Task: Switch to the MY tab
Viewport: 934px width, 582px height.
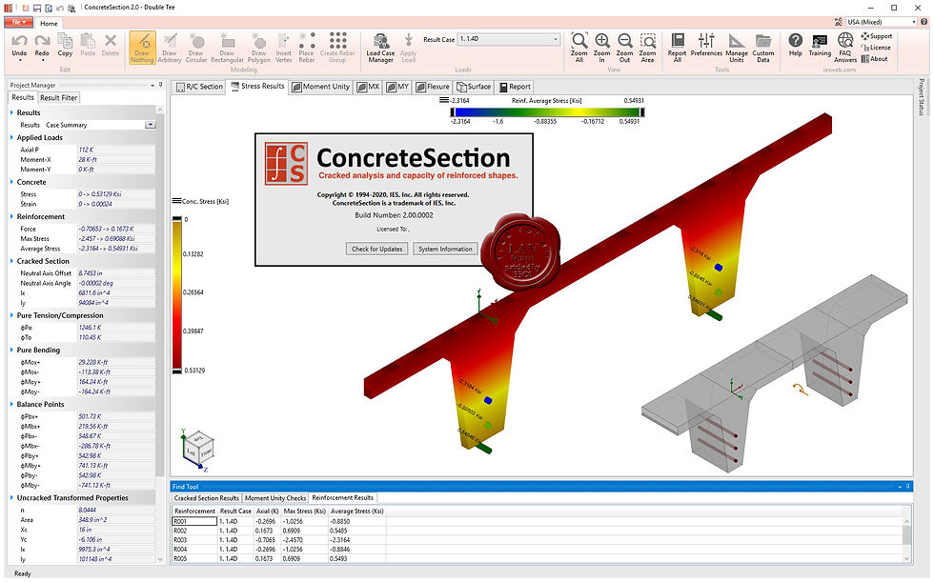Action: [397, 87]
